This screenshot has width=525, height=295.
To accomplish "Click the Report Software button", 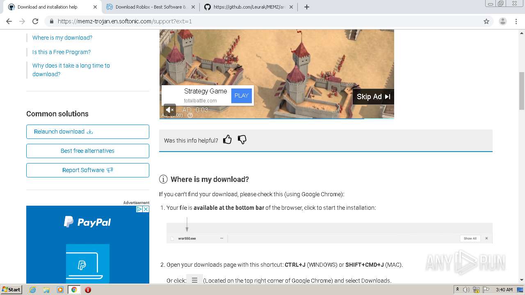I will coord(88,170).
